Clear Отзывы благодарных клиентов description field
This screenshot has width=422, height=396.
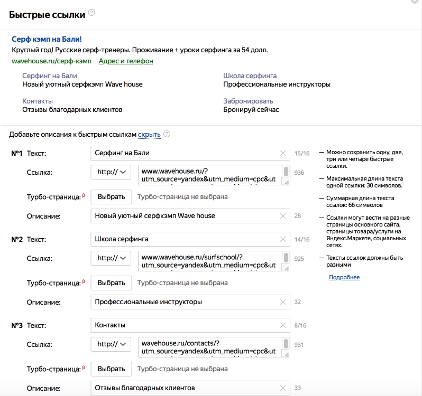click(283, 388)
